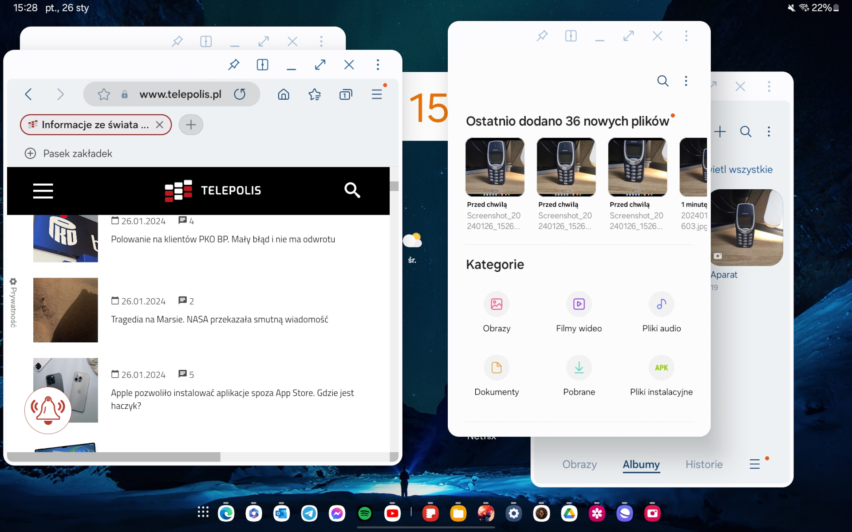Open first recent Screenshot thumbnail
Screen dimensions: 852x532
coord(494,167)
